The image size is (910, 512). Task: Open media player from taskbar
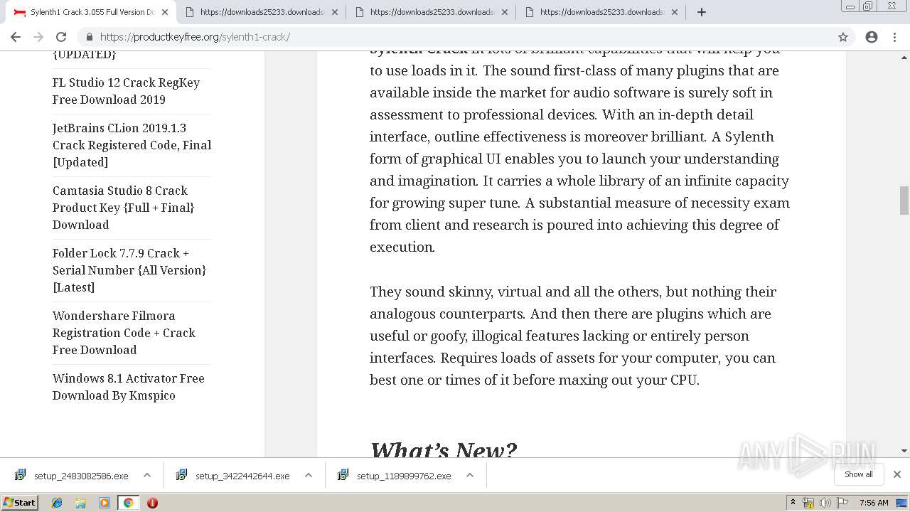(x=105, y=503)
